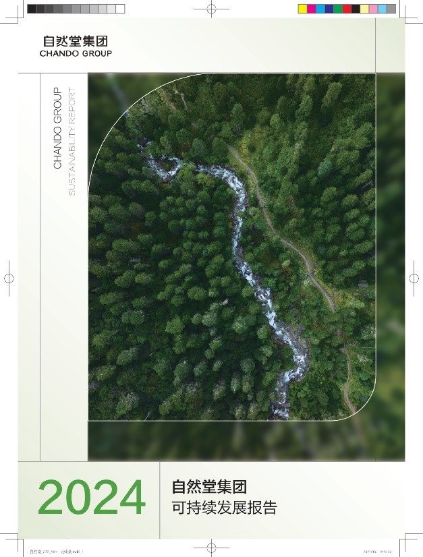Viewport: 423px width, 557px height.
Task: Pick the cyan swatch in the color bar
Action: (320, 9)
